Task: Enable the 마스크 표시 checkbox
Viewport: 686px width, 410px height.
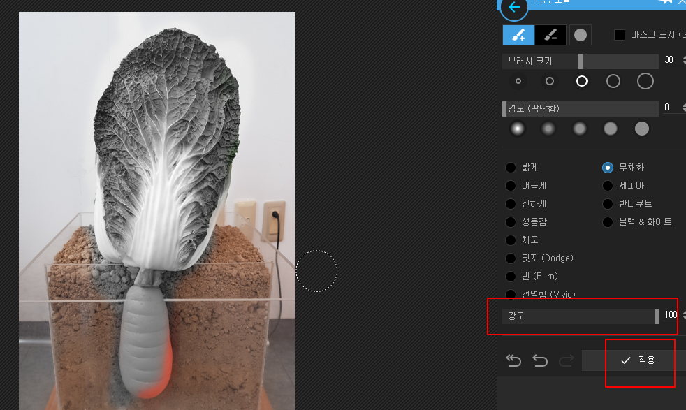Action: 620,34
